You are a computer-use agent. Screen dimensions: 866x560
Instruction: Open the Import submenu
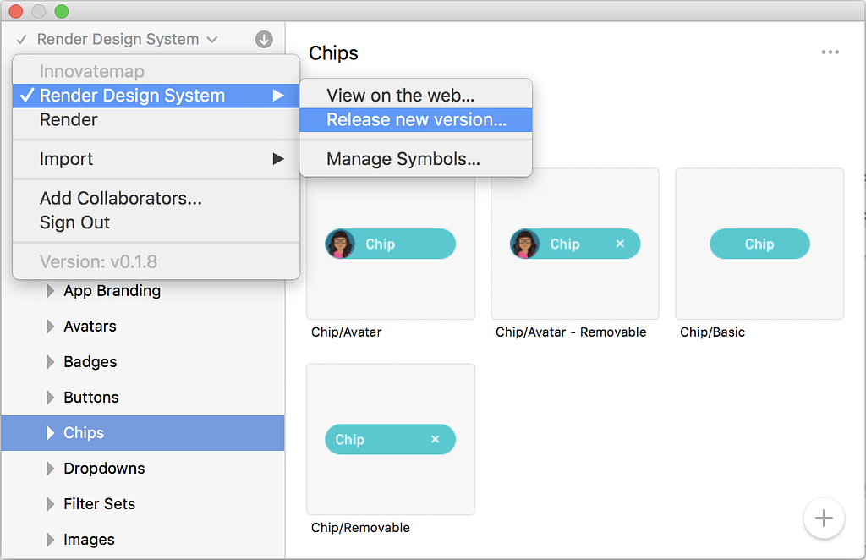156,159
